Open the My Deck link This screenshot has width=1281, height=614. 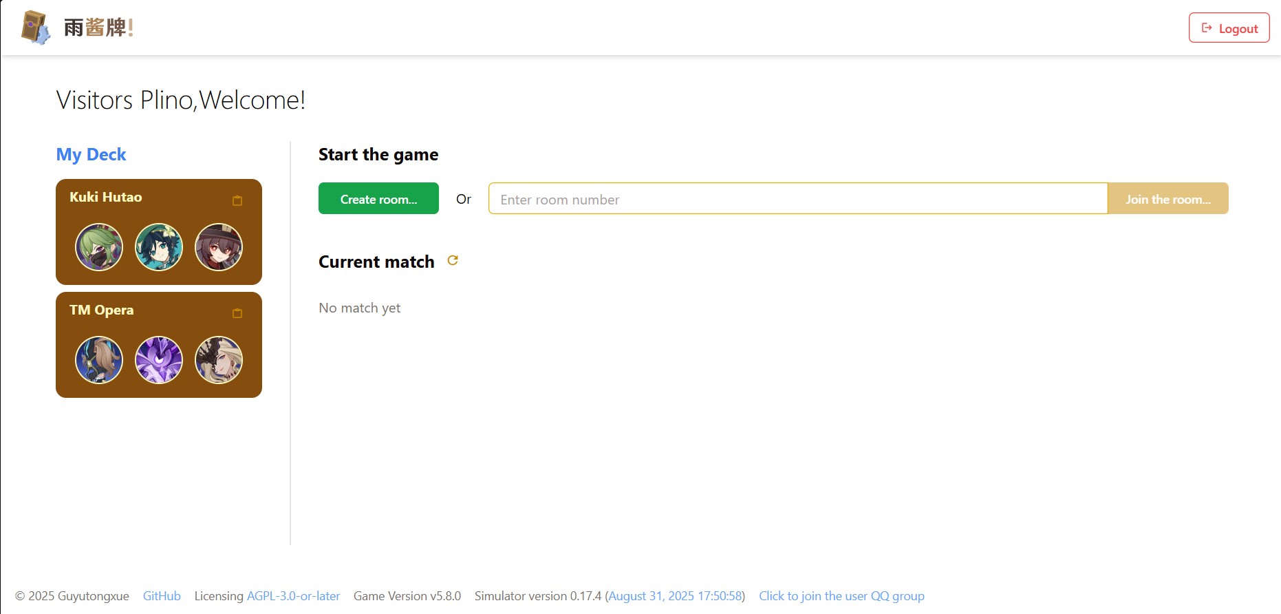[91, 154]
